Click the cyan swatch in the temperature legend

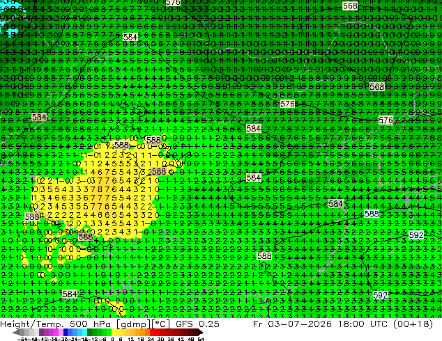(85, 333)
